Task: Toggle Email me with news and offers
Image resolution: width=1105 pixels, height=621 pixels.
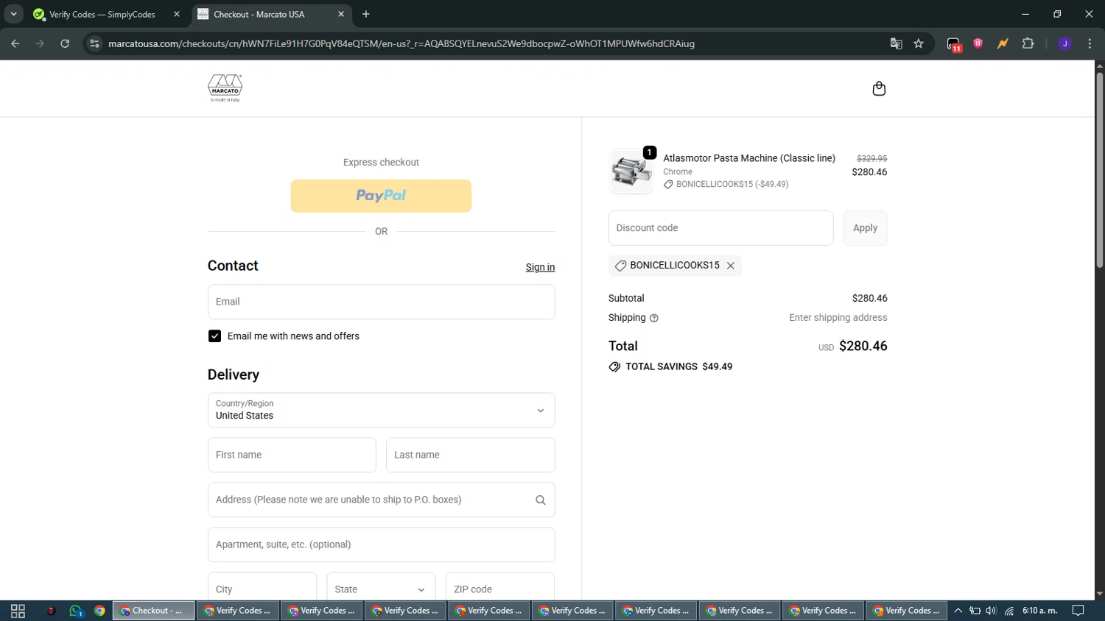Action: click(214, 336)
